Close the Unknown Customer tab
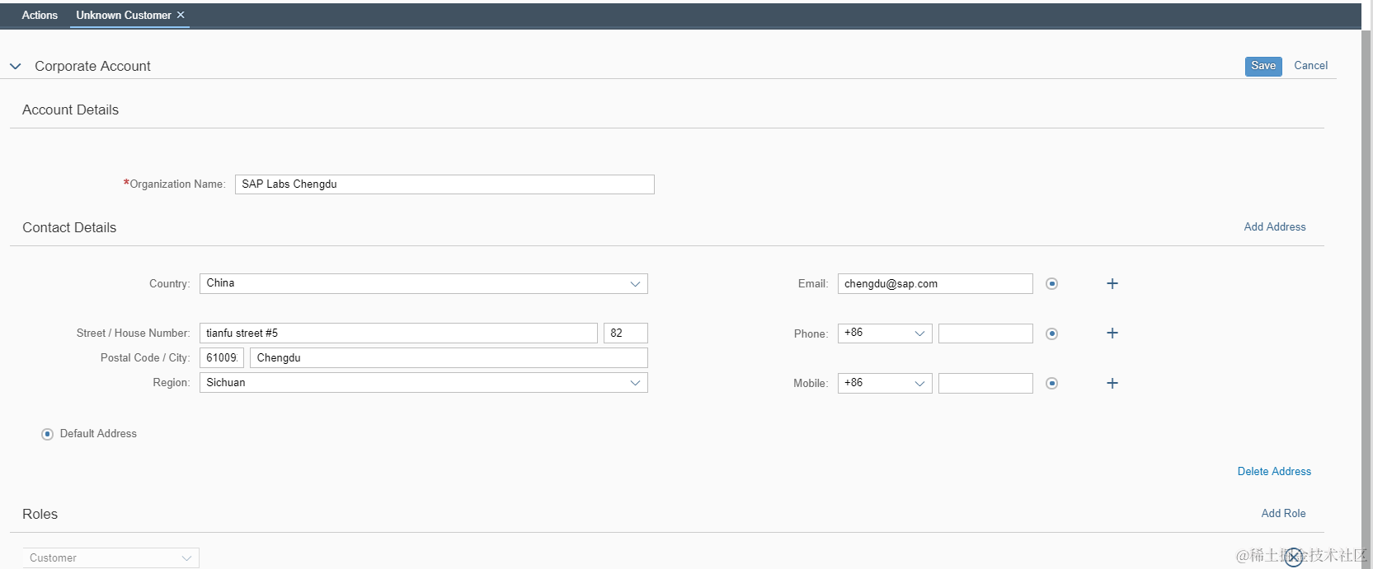 (181, 15)
